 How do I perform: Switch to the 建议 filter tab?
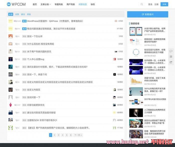tap(23, 14)
